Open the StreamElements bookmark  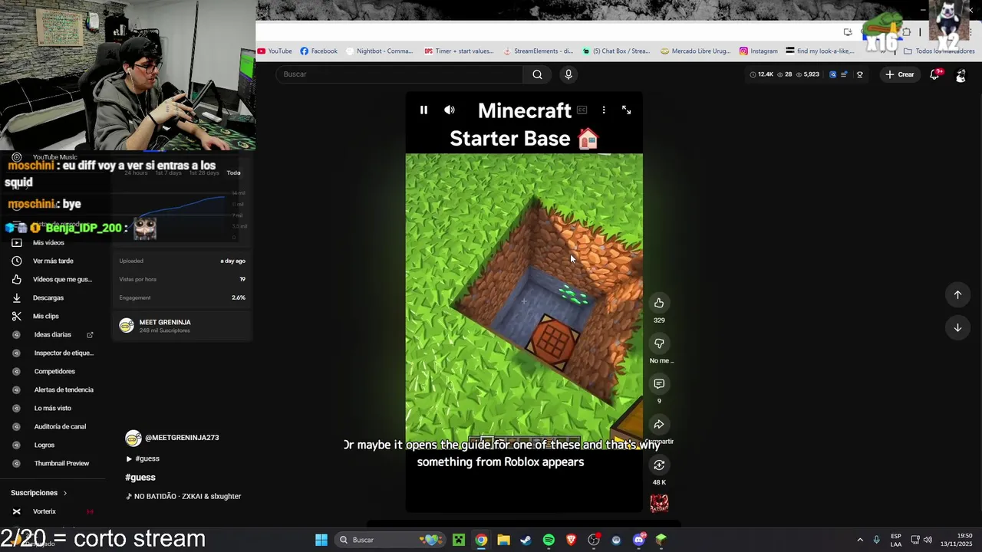tap(538, 51)
